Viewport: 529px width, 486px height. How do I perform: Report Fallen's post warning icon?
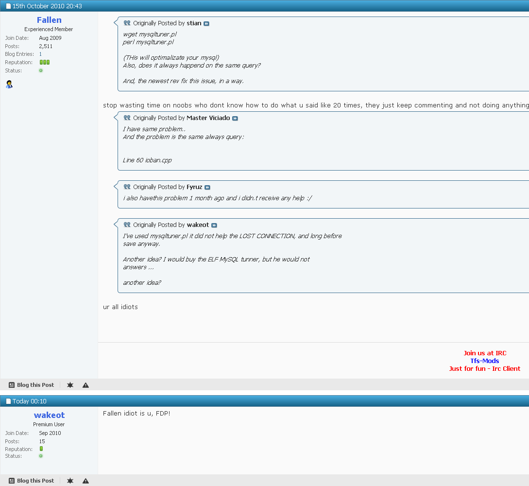click(x=85, y=385)
